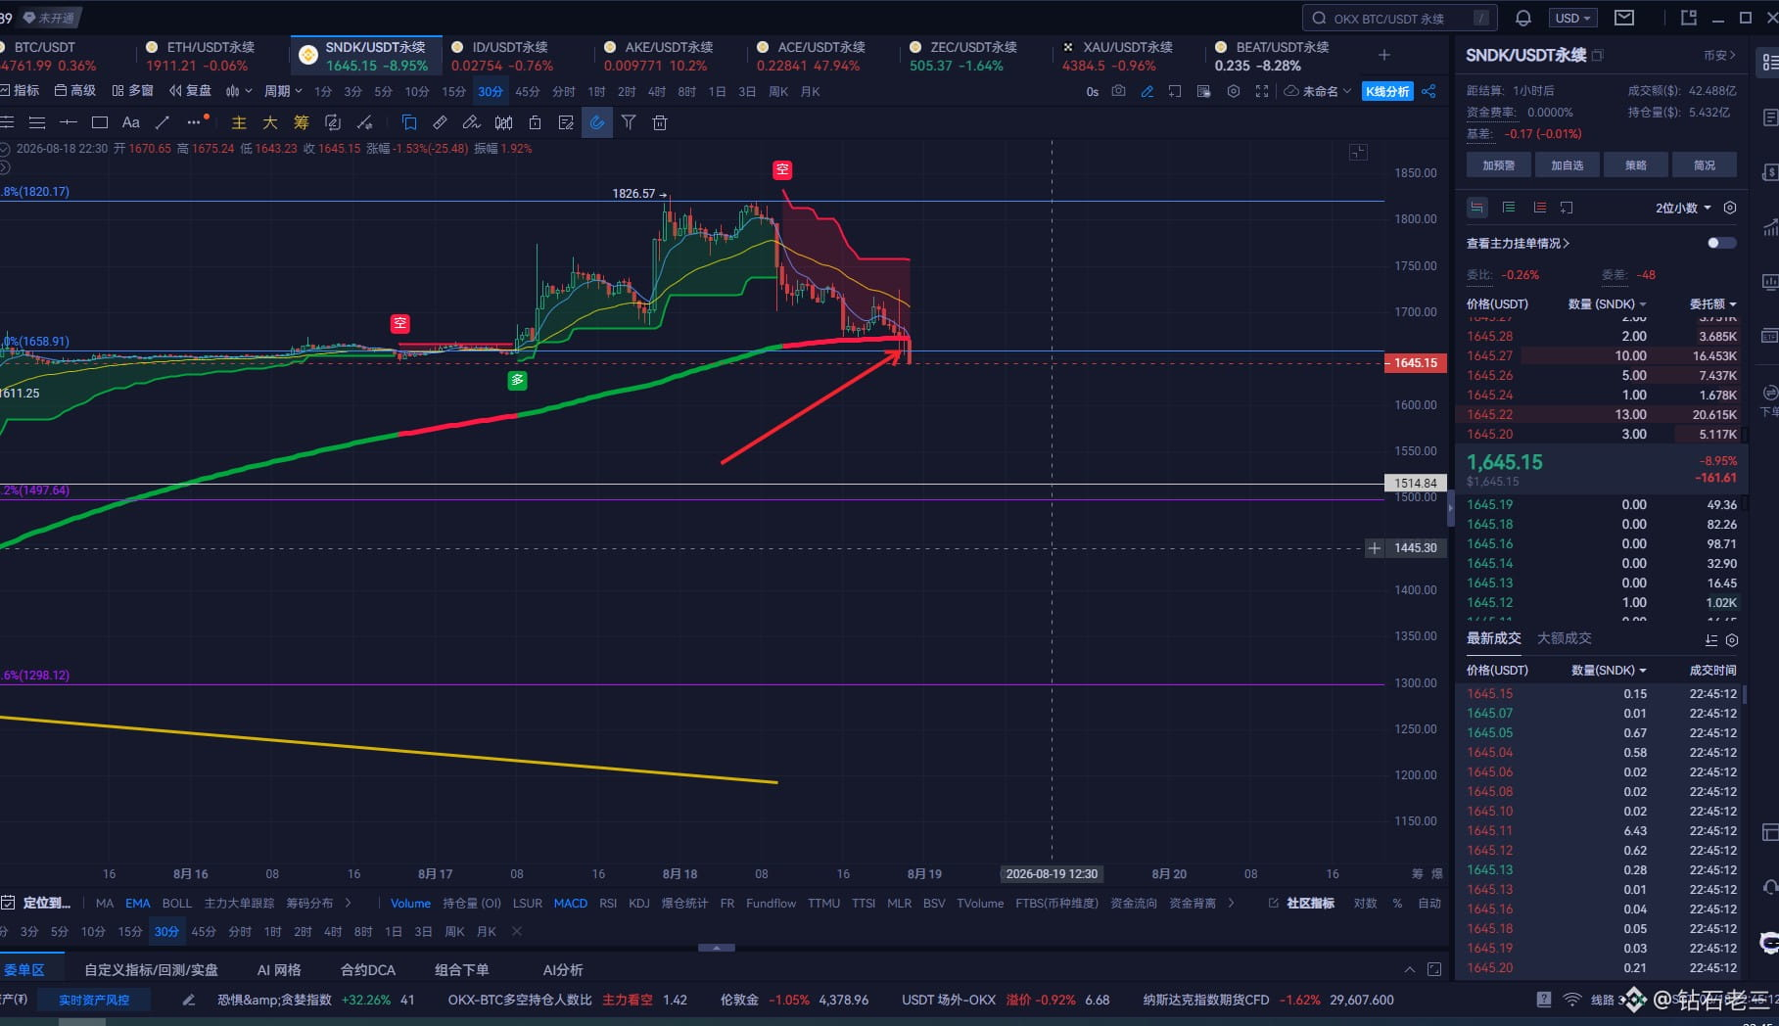Open chart settings hexagon icon
The width and height of the screenshot is (1779, 1026).
tap(1234, 91)
